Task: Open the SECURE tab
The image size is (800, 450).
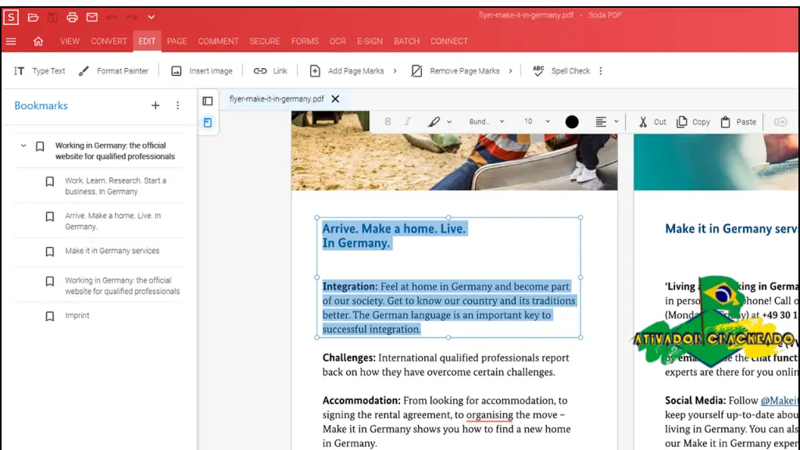Action: click(x=265, y=41)
